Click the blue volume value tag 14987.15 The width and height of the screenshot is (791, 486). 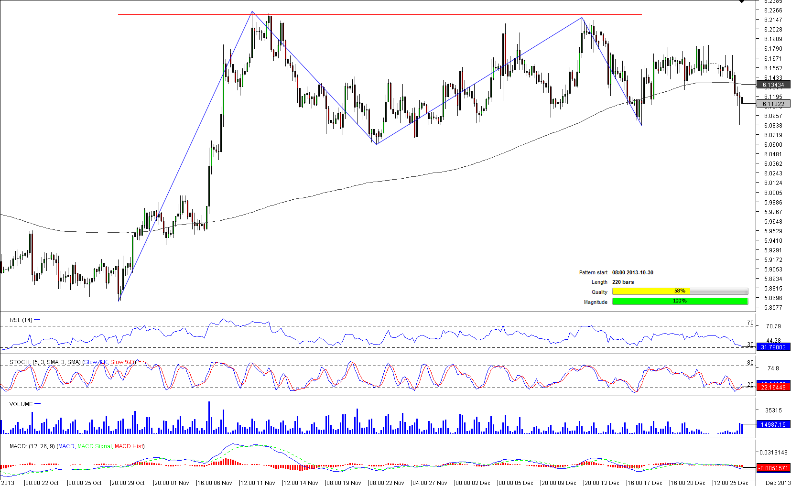[773, 424]
